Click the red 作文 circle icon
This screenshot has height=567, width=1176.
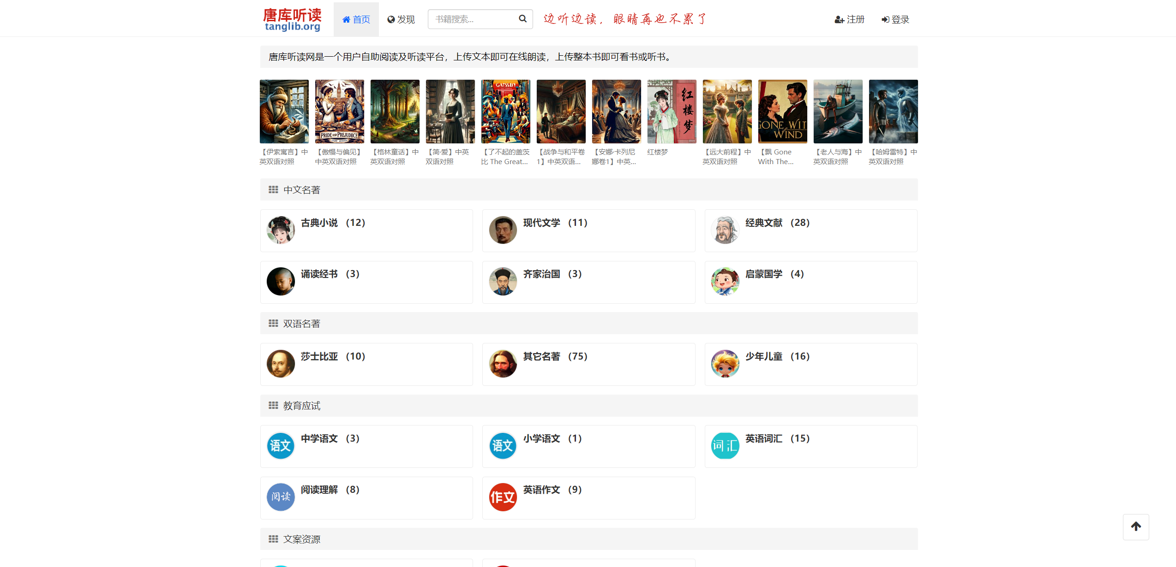point(503,497)
